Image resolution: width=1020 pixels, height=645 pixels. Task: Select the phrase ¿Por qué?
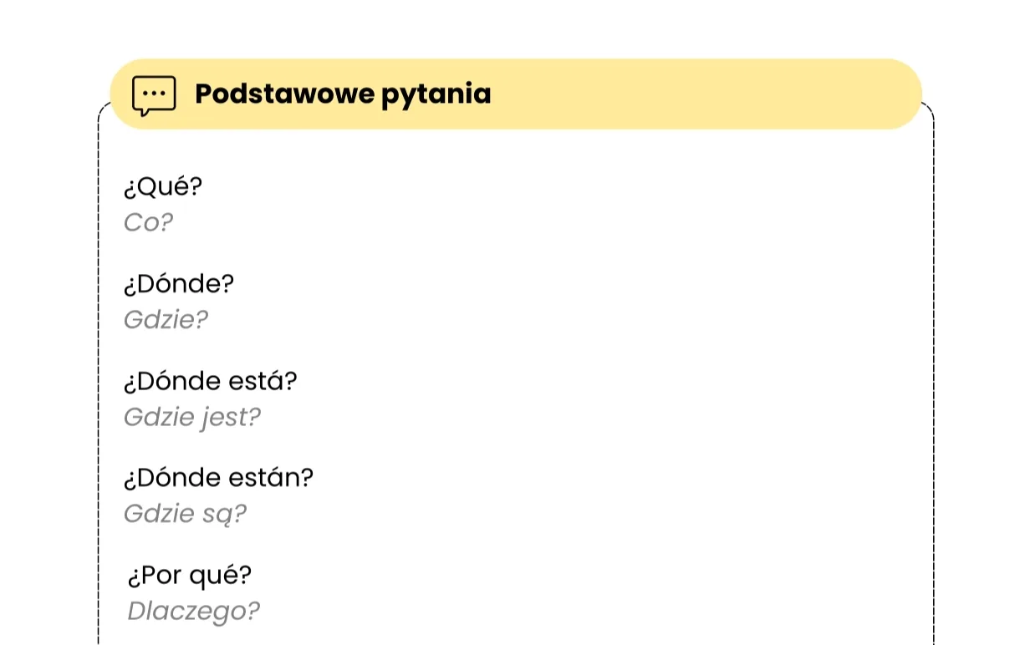tap(190, 576)
